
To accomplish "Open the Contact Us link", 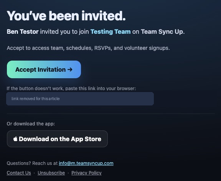I will click(19, 173).
